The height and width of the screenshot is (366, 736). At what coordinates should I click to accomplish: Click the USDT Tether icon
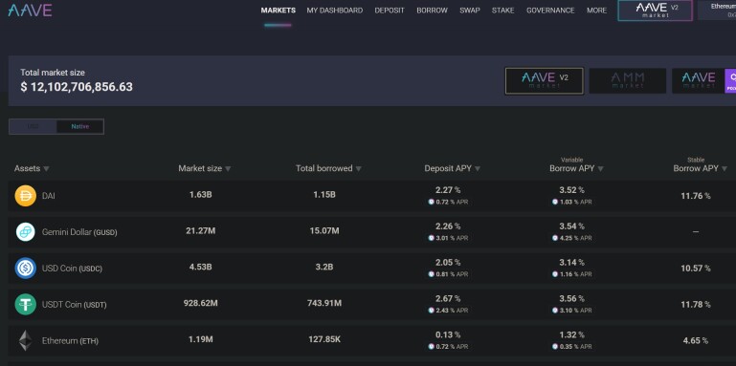[25, 304]
